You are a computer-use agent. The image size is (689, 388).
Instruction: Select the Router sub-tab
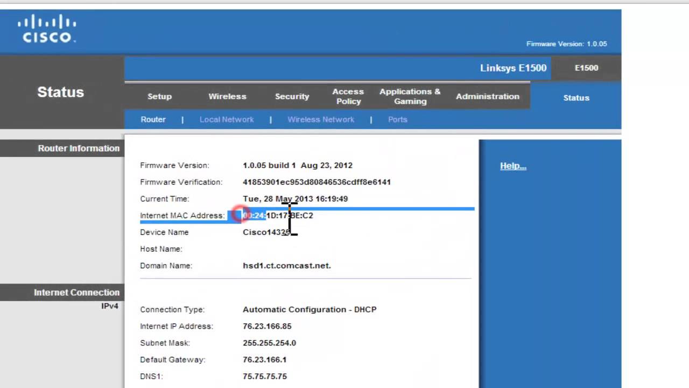click(153, 120)
